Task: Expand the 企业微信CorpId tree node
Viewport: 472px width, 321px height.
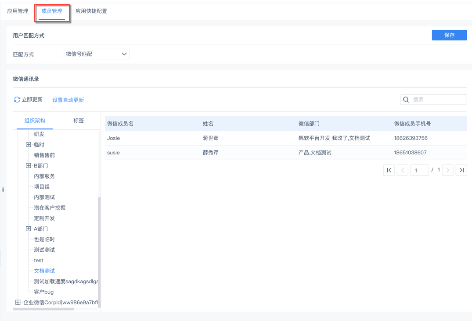Action: (x=18, y=302)
